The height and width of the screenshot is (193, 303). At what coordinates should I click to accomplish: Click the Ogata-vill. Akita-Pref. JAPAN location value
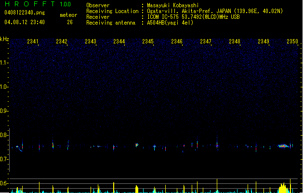click(215, 11)
